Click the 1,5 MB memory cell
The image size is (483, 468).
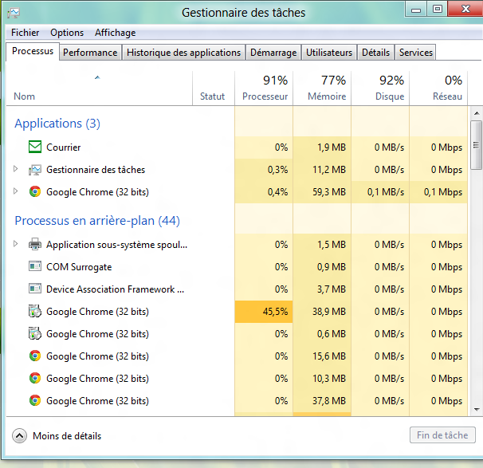[322, 245]
